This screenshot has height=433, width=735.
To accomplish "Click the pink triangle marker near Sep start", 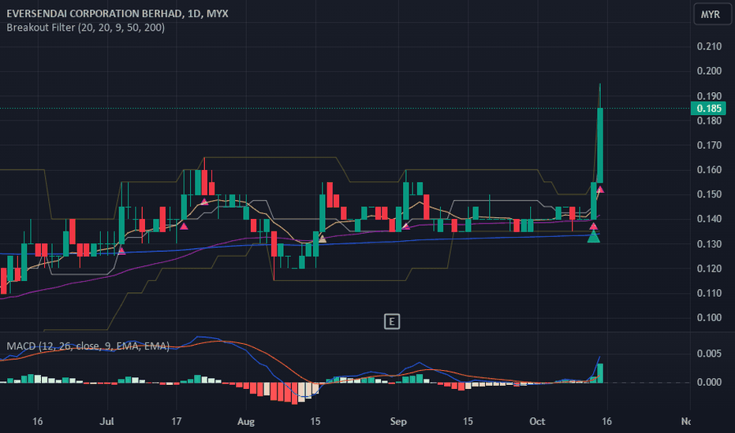I will tap(406, 227).
